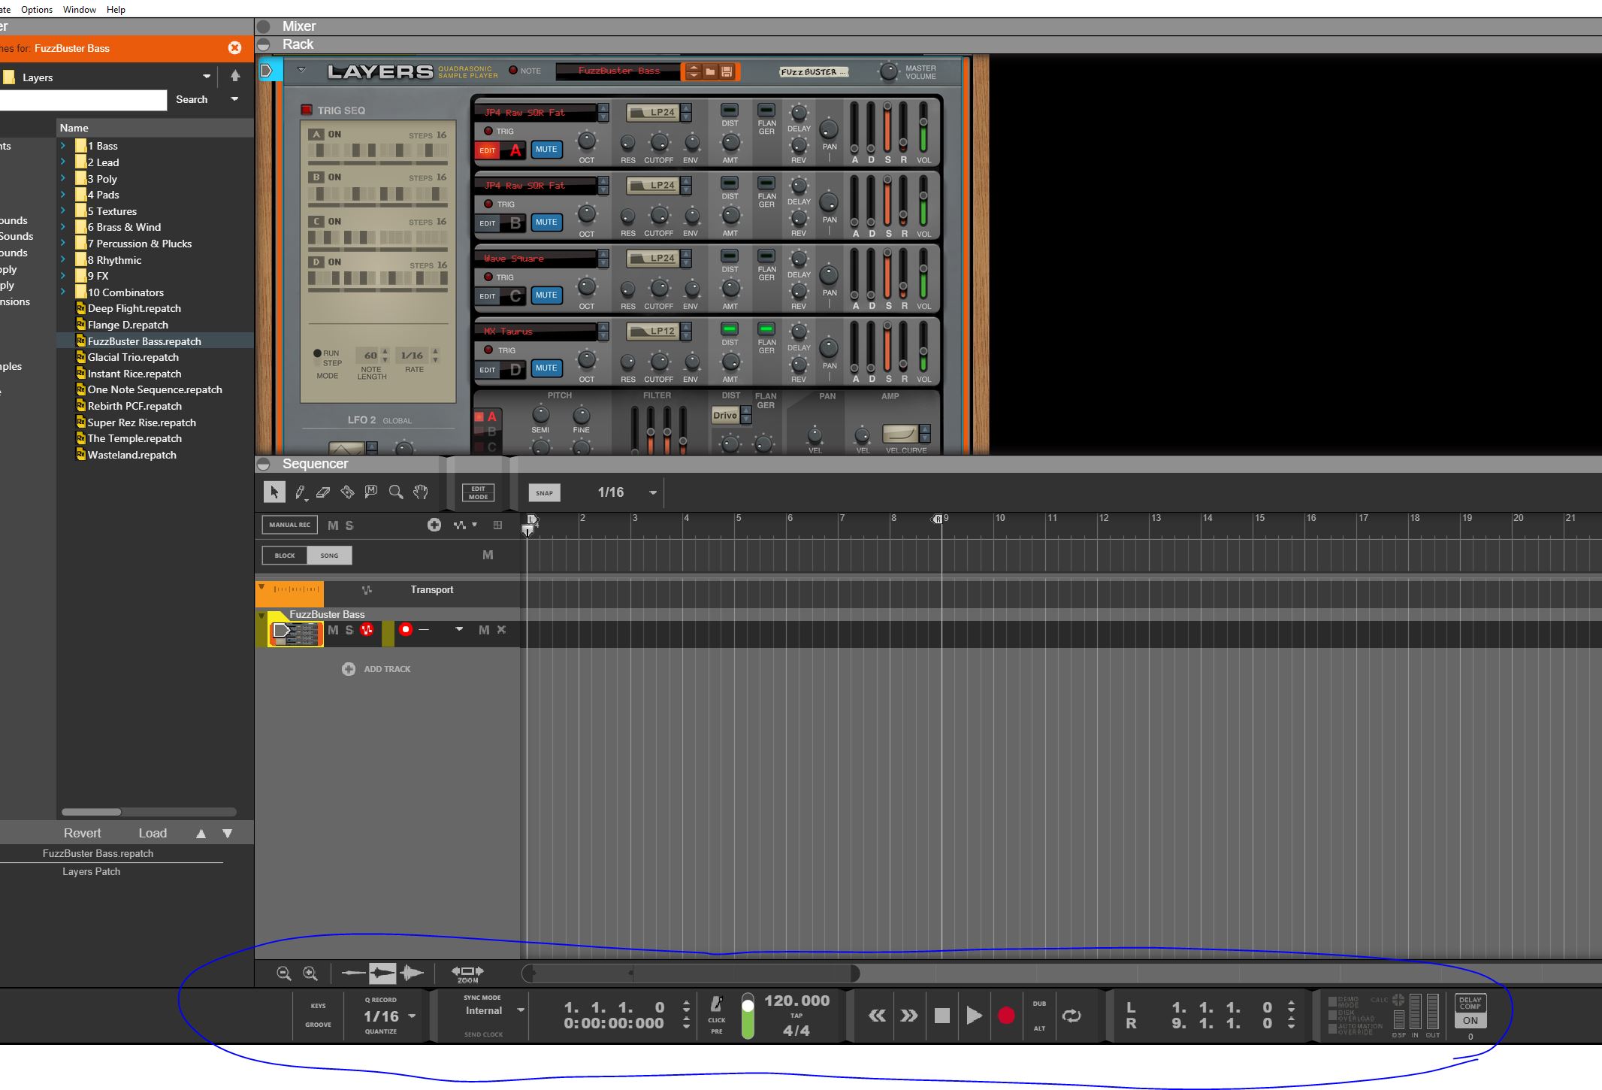Open the Window menu
The image size is (1602, 1090).
(x=80, y=9)
